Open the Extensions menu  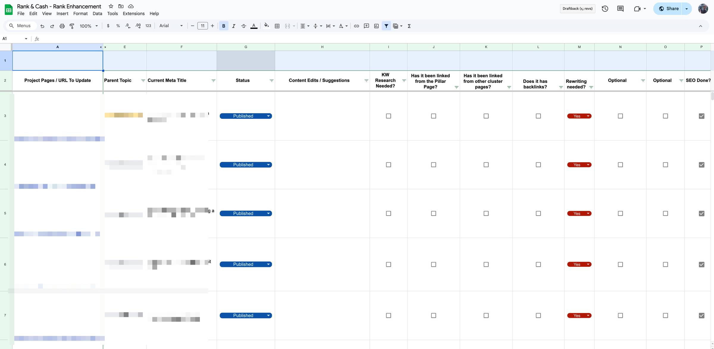pyautogui.click(x=134, y=13)
